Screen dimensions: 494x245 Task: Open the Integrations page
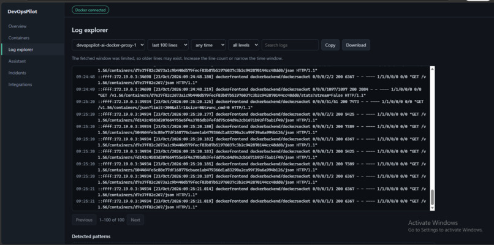pyautogui.click(x=20, y=85)
